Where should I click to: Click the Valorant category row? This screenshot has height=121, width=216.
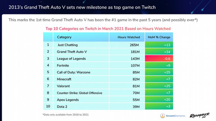click(x=108, y=86)
